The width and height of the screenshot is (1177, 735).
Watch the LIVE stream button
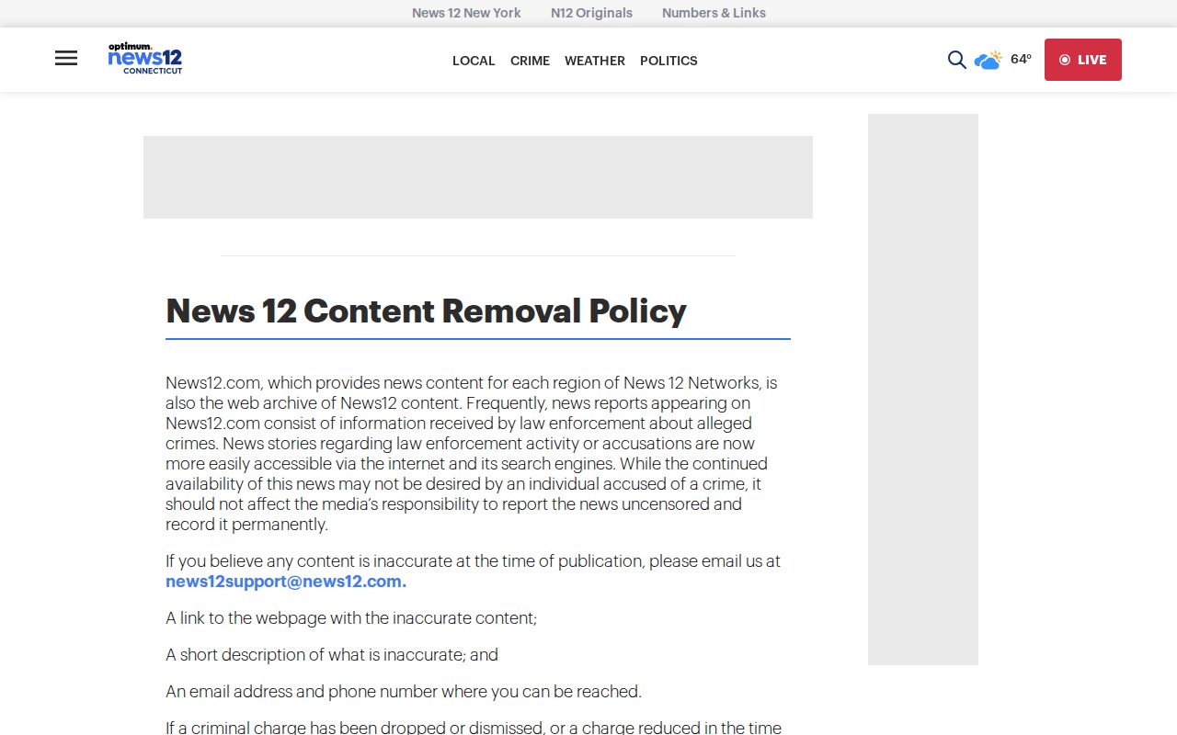pyautogui.click(x=1083, y=60)
